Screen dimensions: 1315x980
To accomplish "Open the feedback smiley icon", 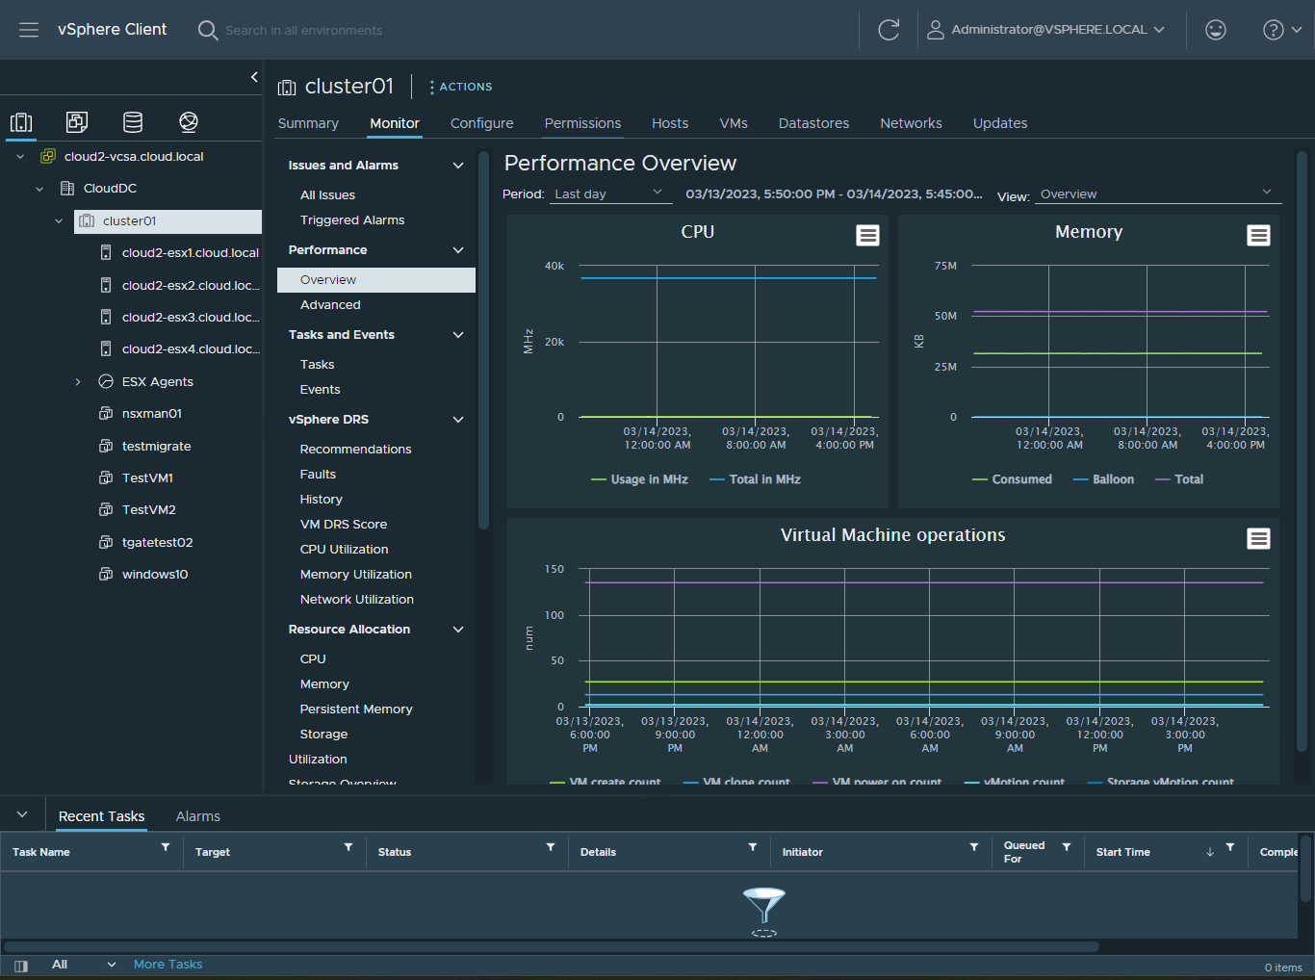I will pos(1216,30).
